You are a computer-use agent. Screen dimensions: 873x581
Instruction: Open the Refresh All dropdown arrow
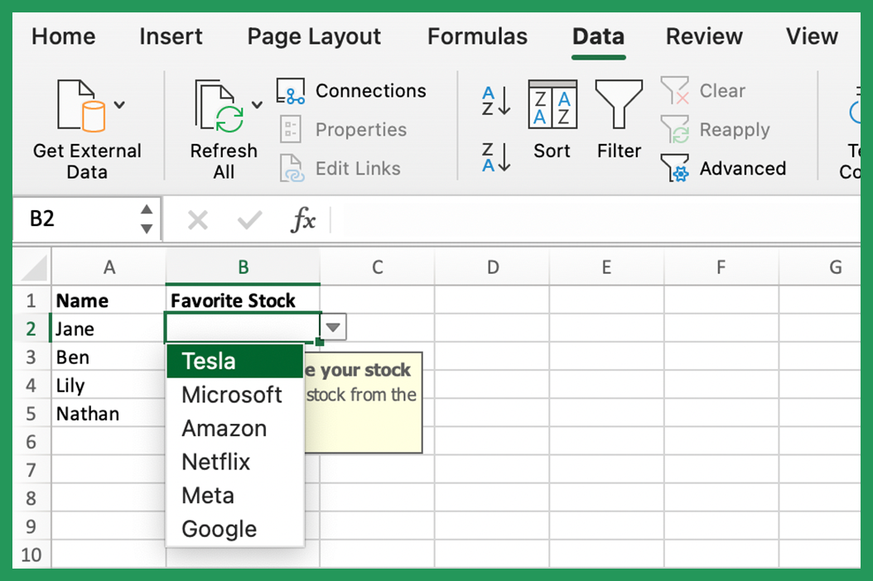[x=257, y=104]
